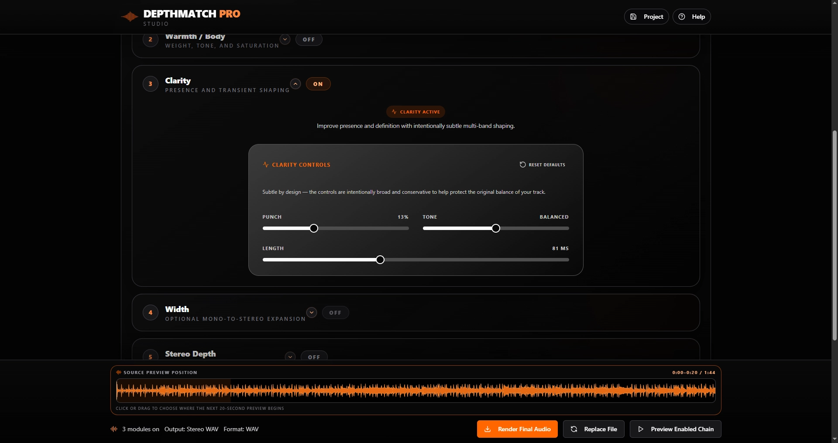Collapse the Clarity section
This screenshot has width=838, height=443.
tap(295, 84)
